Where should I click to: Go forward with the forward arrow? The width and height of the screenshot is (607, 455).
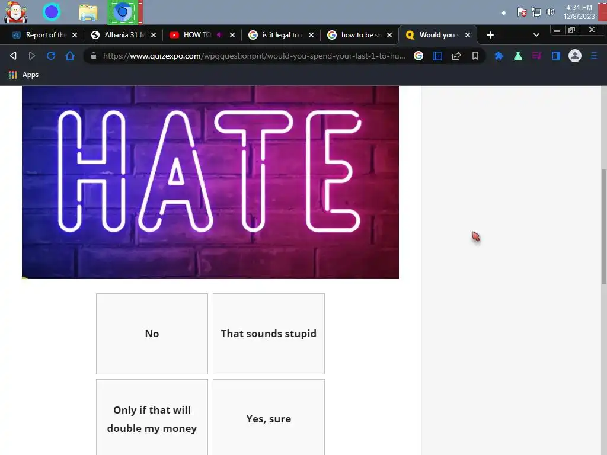tap(32, 56)
